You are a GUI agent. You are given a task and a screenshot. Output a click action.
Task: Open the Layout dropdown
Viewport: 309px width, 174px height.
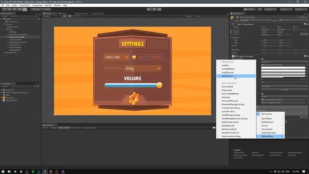coord(301,10)
